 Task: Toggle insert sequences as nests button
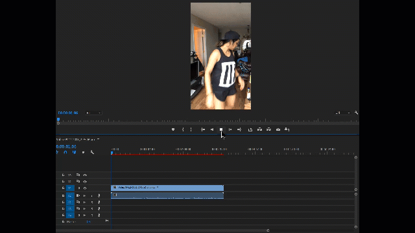57,153
